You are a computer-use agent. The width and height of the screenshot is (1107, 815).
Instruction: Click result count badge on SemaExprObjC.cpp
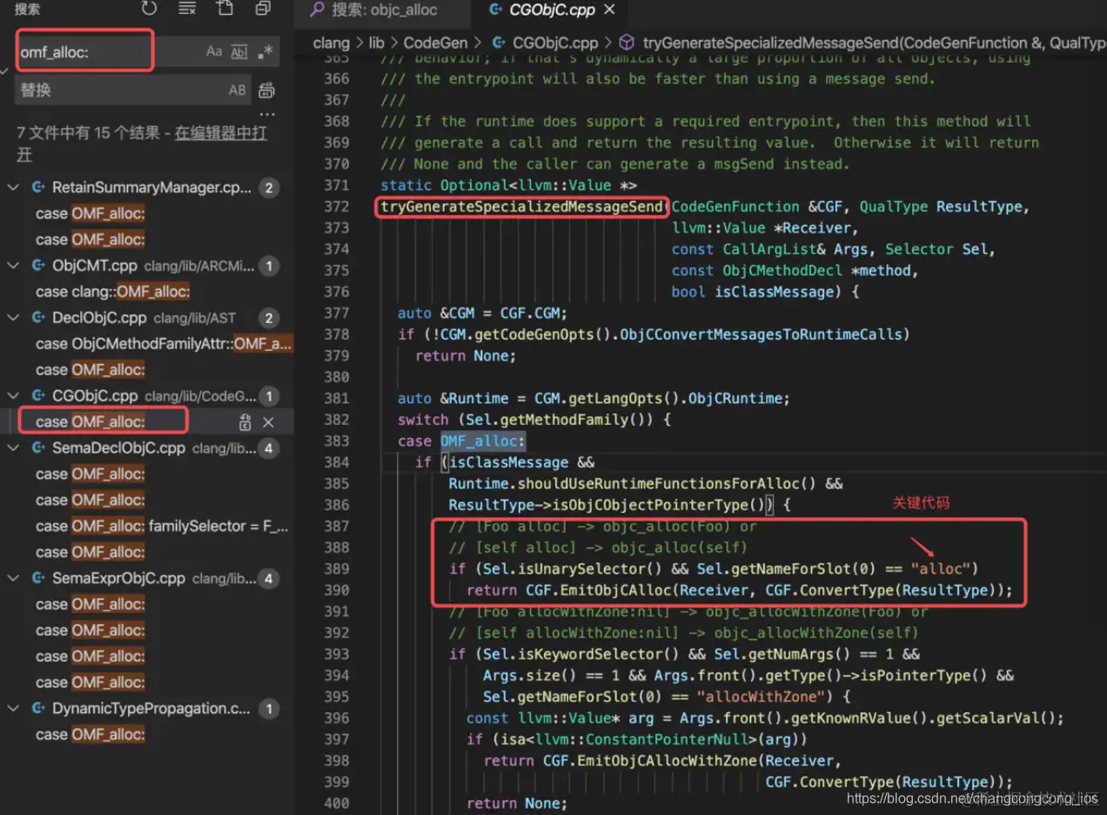[x=269, y=578]
